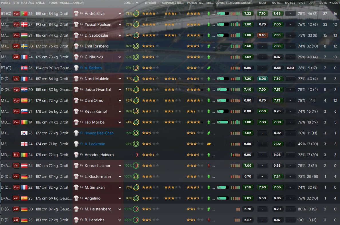The height and width of the screenshot is (225, 340).
Task: Open the dropdown arrow for Joško Gvardiol
Action: tap(120, 90)
